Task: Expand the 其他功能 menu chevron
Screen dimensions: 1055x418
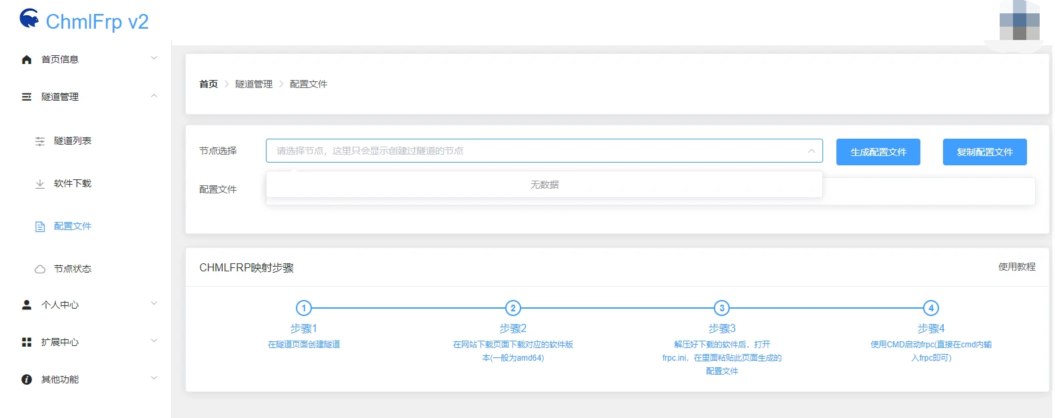Action: pos(154,379)
